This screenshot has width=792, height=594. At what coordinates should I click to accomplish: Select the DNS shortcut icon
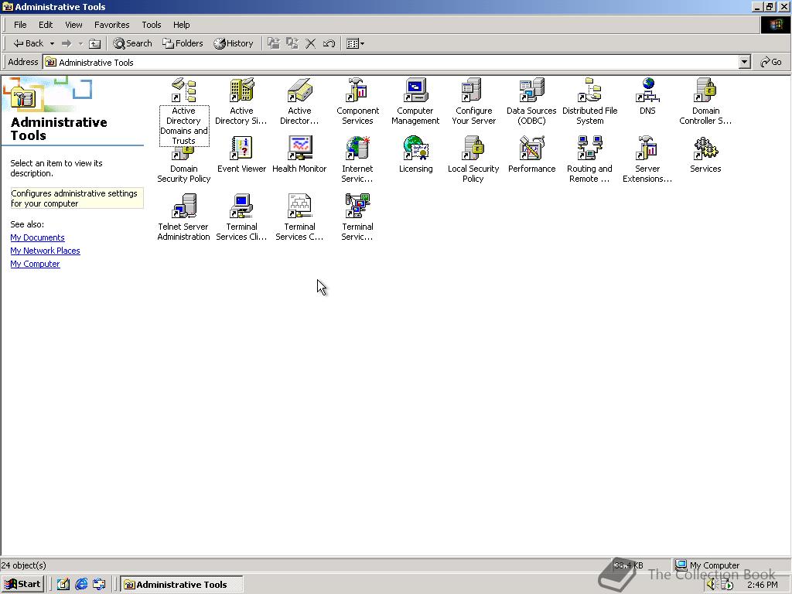pyautogui.click(x=647, y=90)
